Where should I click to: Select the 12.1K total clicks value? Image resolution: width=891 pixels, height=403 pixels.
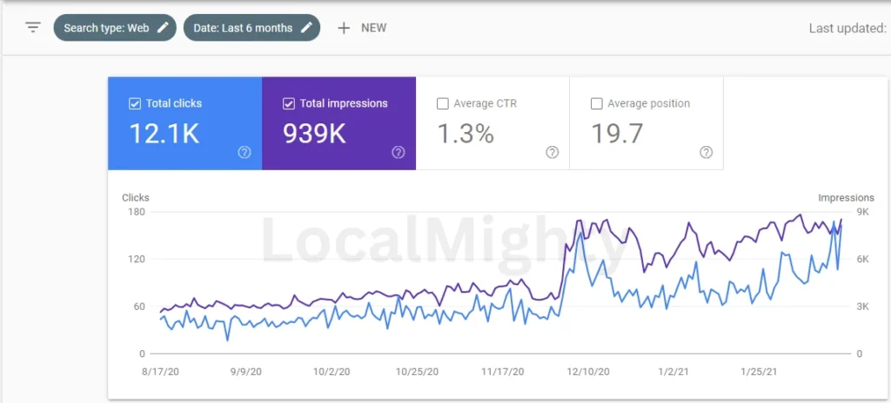click(x=164, y=134)
